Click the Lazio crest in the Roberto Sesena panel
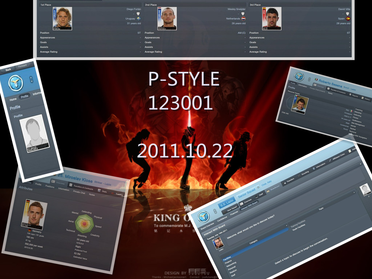The height and width of the screenshot is (279, 372). [299, 76]
